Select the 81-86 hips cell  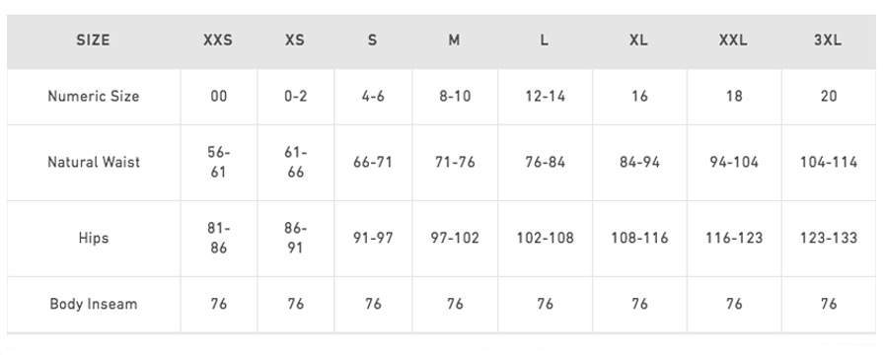click(218, 238)
